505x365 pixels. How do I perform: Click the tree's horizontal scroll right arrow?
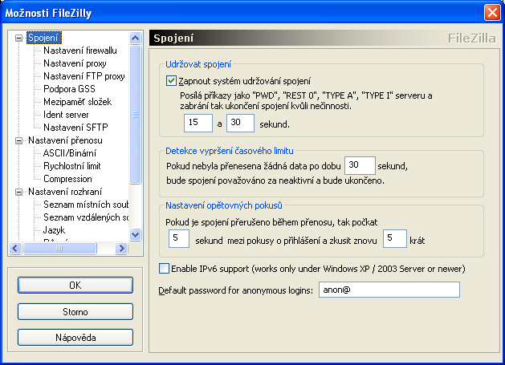[123, 248]
